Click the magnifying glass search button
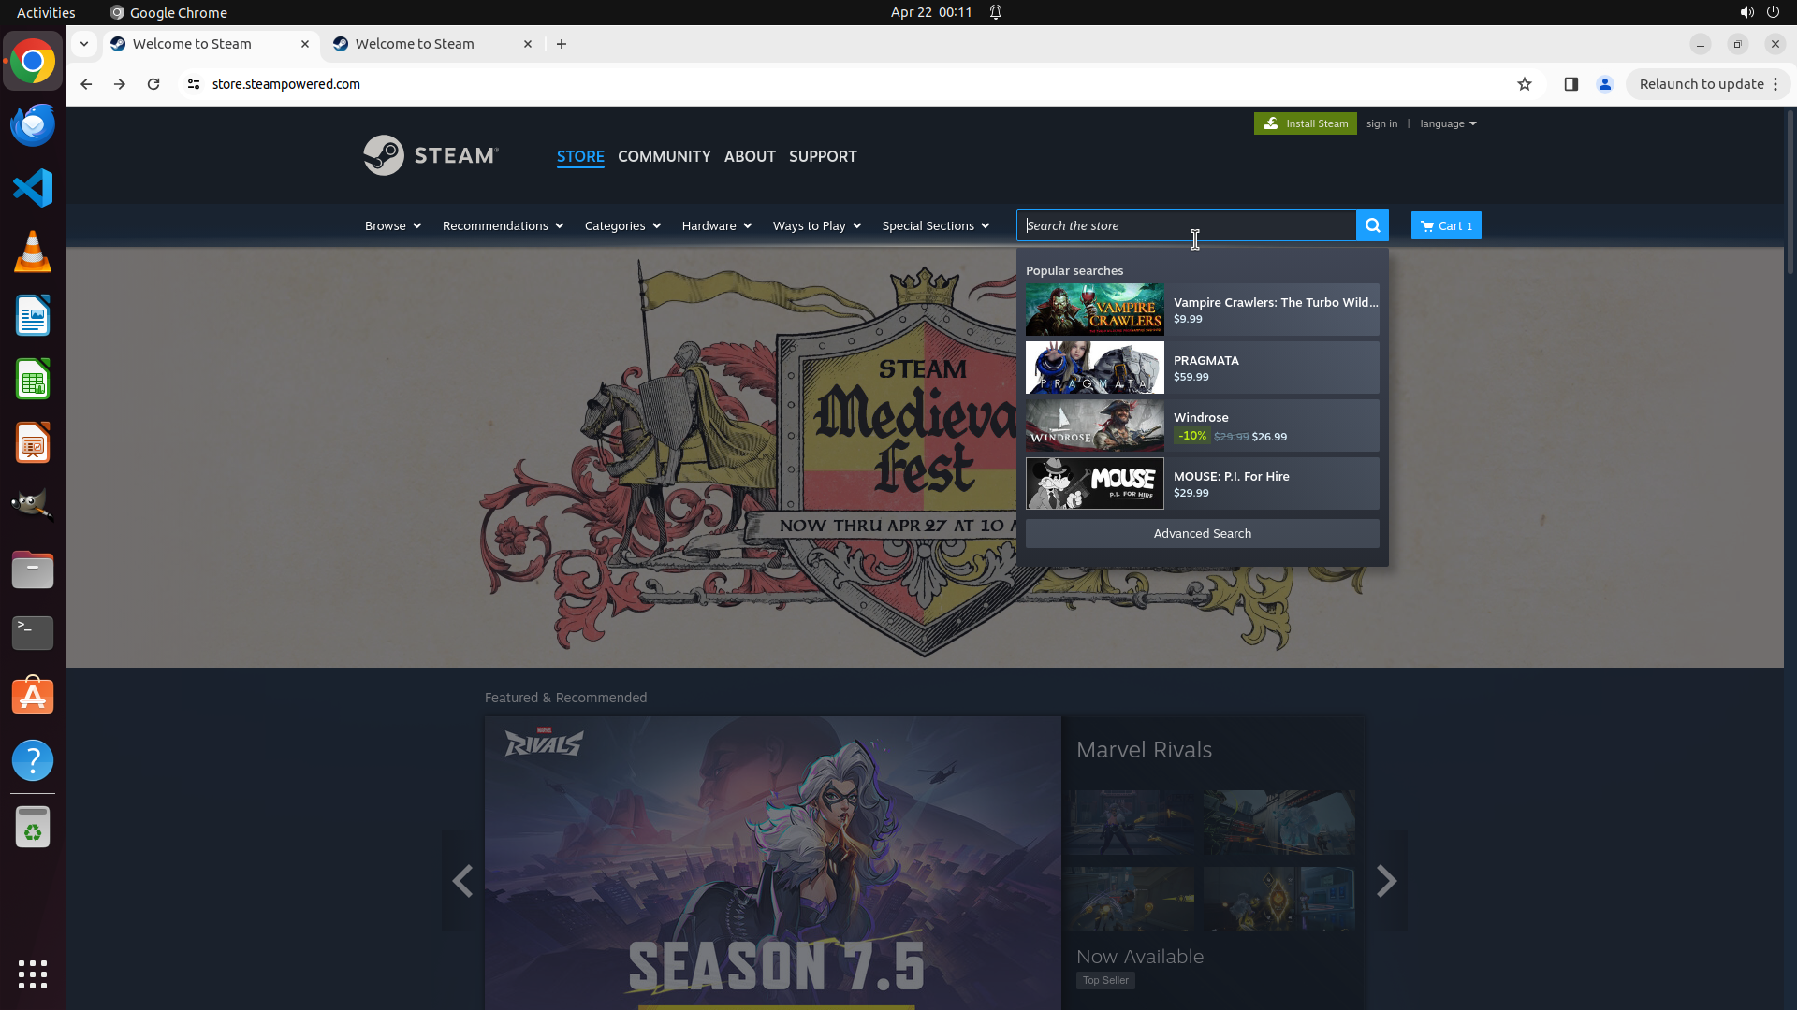 [x=1372, y=225]
